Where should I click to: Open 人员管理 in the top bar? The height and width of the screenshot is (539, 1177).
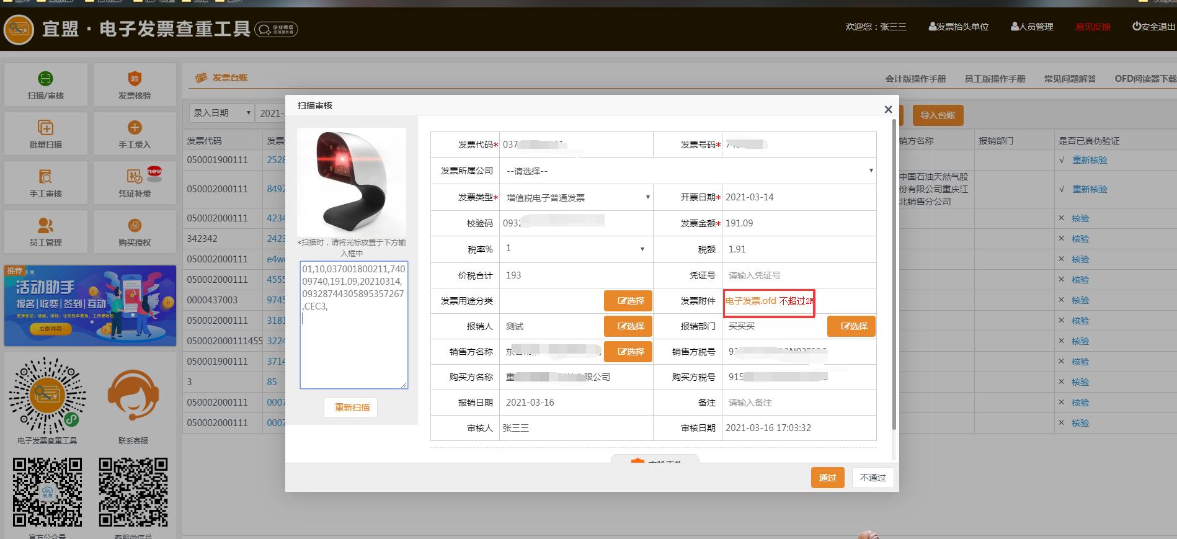[1032, 27]
